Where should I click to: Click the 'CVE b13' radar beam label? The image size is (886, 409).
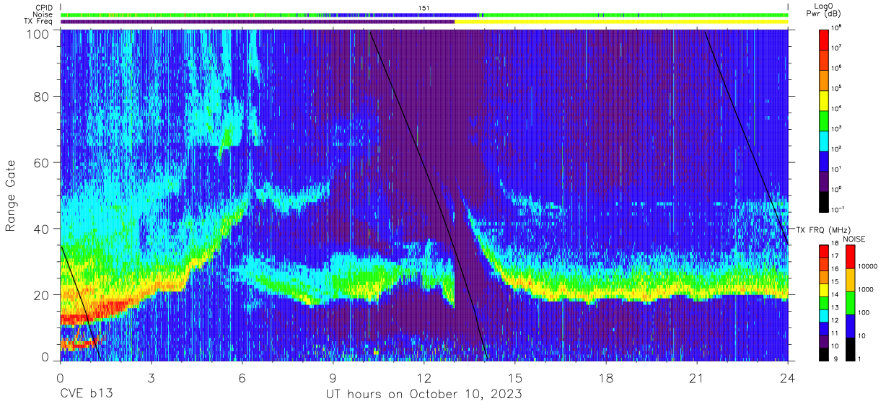coord(86,395)
